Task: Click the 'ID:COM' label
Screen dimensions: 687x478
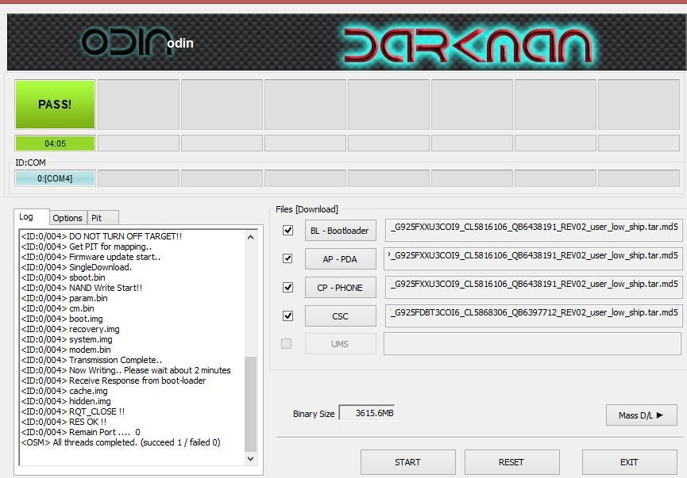Action: (x=31, y=163)
